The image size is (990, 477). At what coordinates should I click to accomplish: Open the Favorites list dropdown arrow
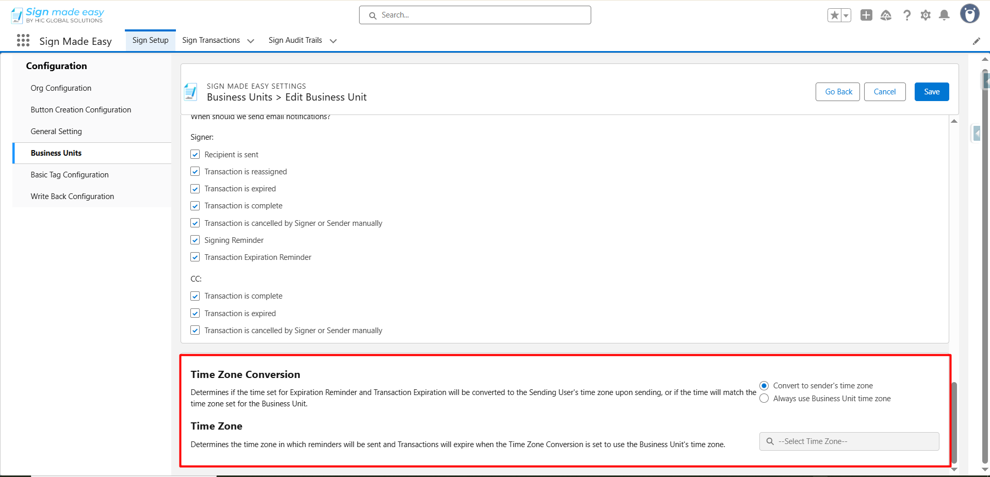click(x=846, y=15)
